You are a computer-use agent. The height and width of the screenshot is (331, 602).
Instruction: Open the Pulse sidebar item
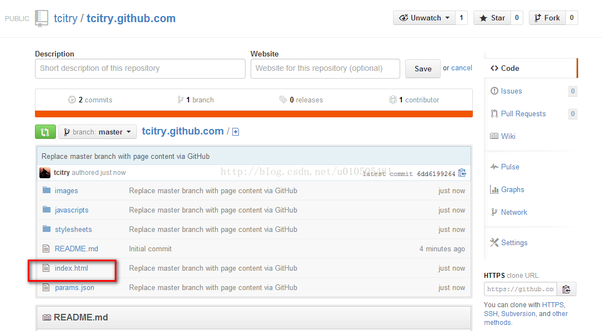(x=510, y=167)
